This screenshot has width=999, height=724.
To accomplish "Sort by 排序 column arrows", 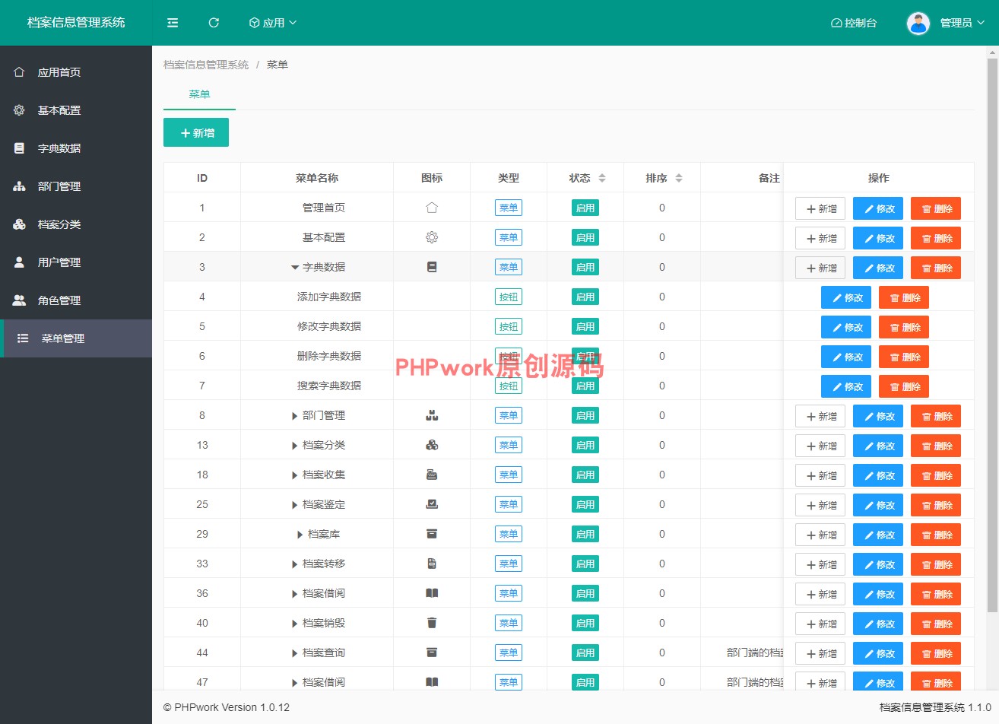I will pos(679,178).
